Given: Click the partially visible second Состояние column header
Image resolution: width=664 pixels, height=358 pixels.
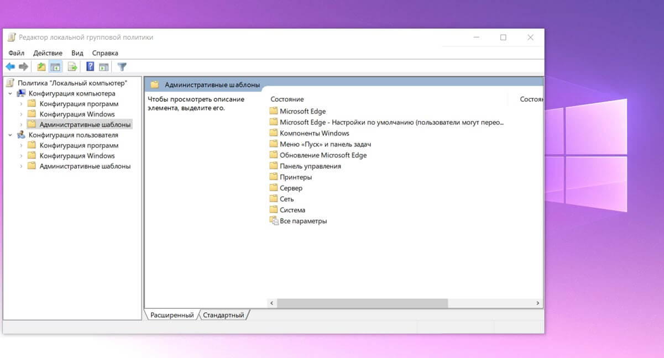Looking at the screenshot, I should (x=531, y=99).
